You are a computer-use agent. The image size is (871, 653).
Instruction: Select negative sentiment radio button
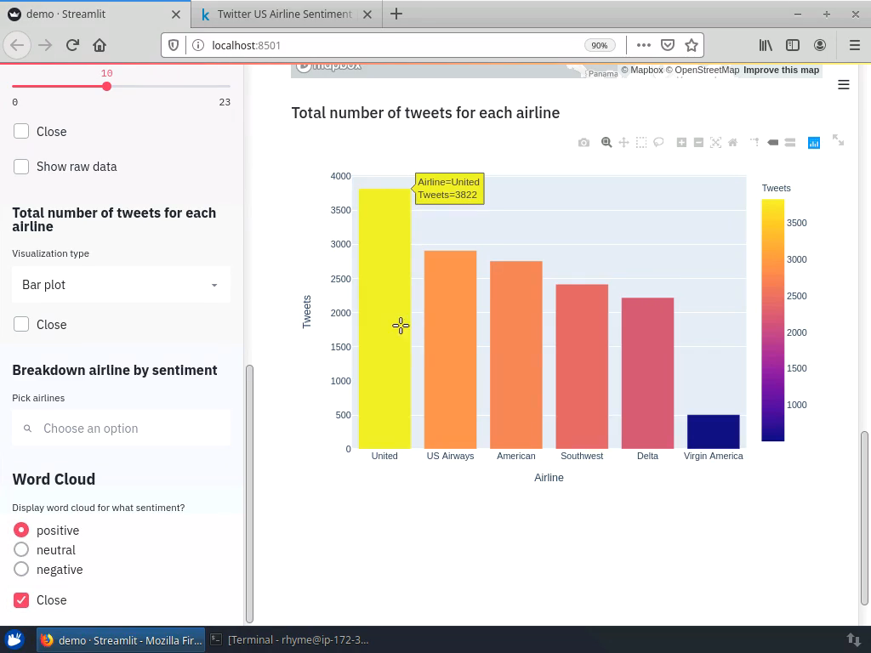[x=21, y=569]
